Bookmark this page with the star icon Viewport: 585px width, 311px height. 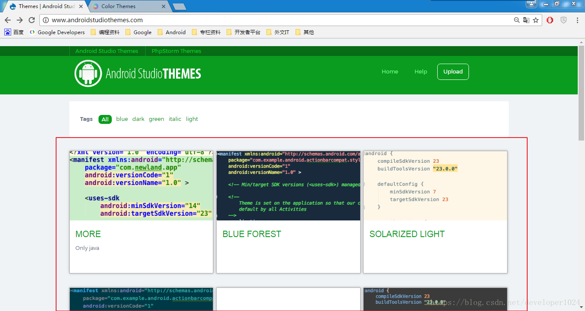click(x=536, y=20)
